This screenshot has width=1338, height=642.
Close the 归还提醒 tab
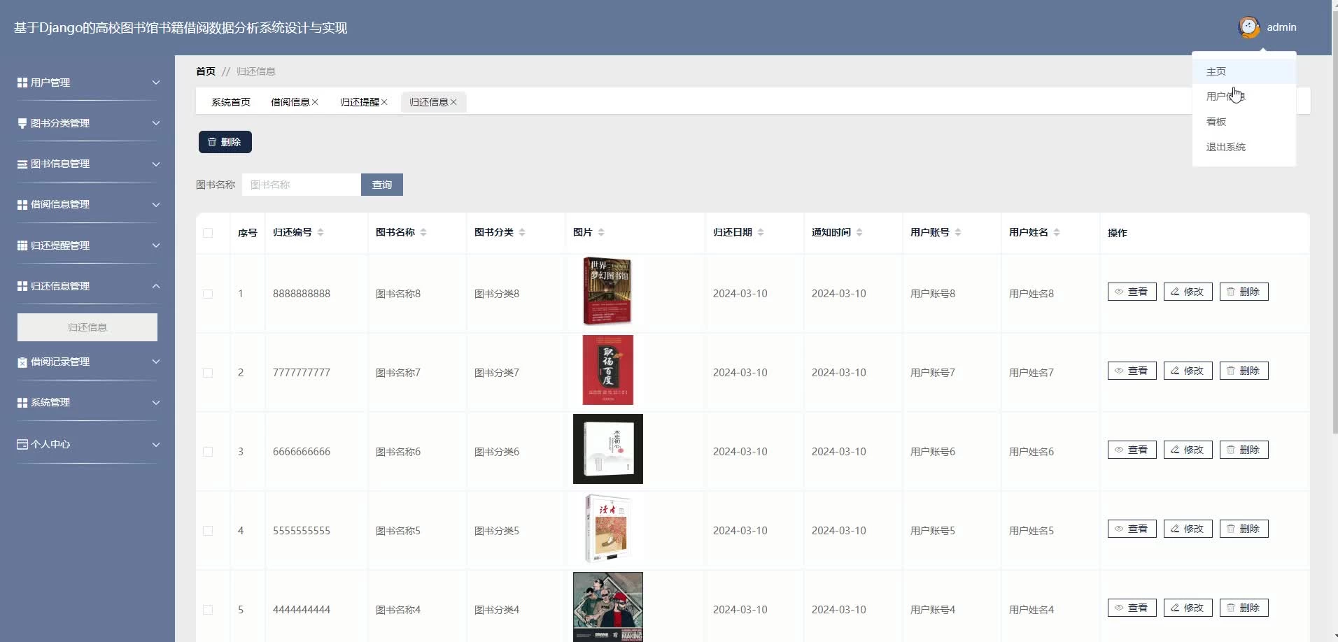384,102
